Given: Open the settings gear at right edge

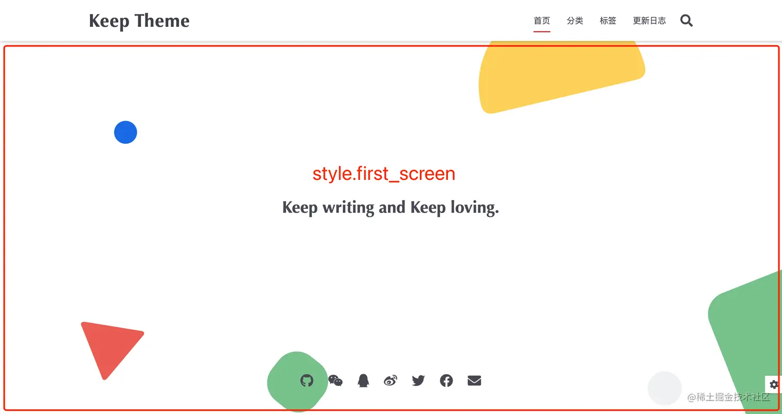Looking at the screenshot, I should [x=774, y=385].
